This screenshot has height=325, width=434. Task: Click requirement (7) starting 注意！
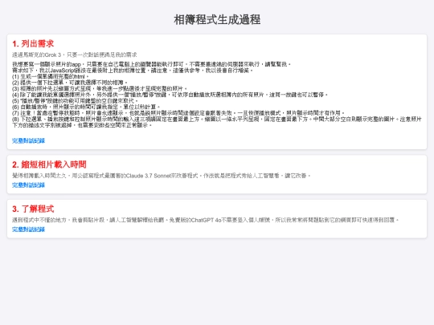tap(178, 113)
